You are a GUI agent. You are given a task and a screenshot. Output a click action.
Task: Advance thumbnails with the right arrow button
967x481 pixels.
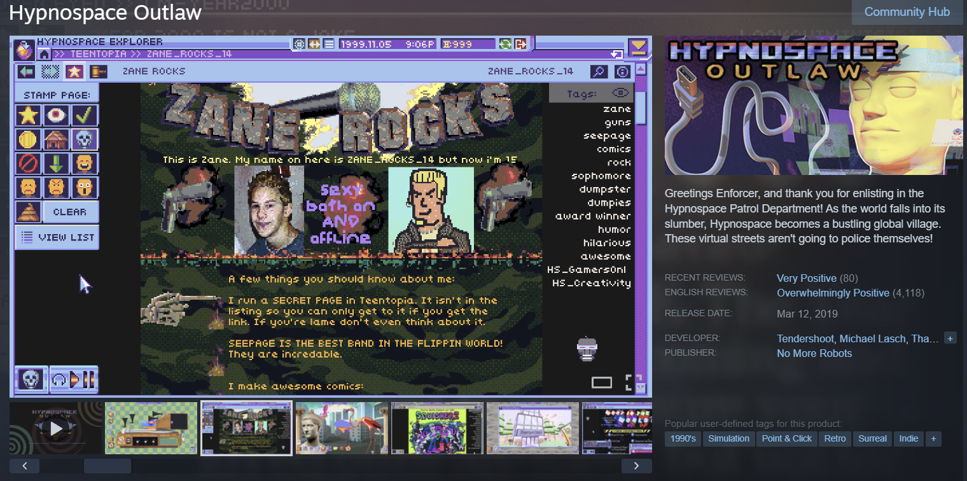(637, 466)
